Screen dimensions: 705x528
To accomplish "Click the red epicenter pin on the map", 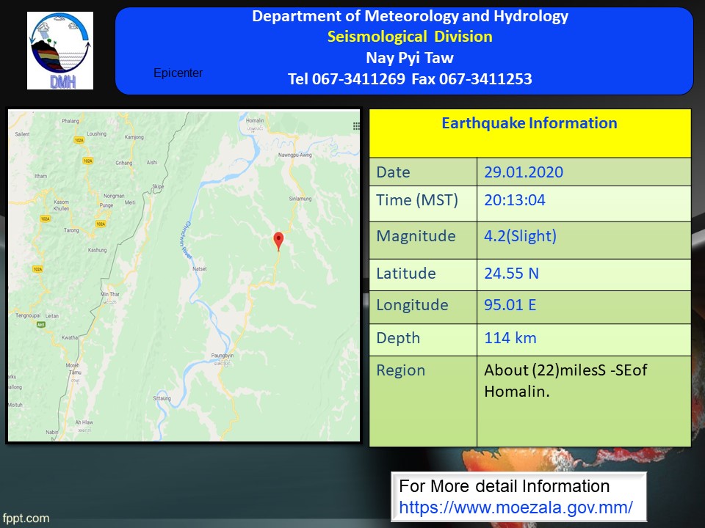I will (278, 241).
